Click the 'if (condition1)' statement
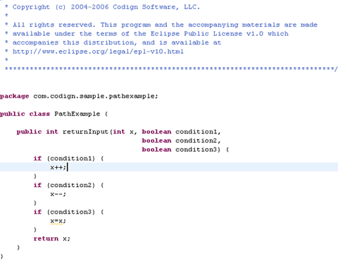Screen dimensions: 338x261 [x=68, y=159]
